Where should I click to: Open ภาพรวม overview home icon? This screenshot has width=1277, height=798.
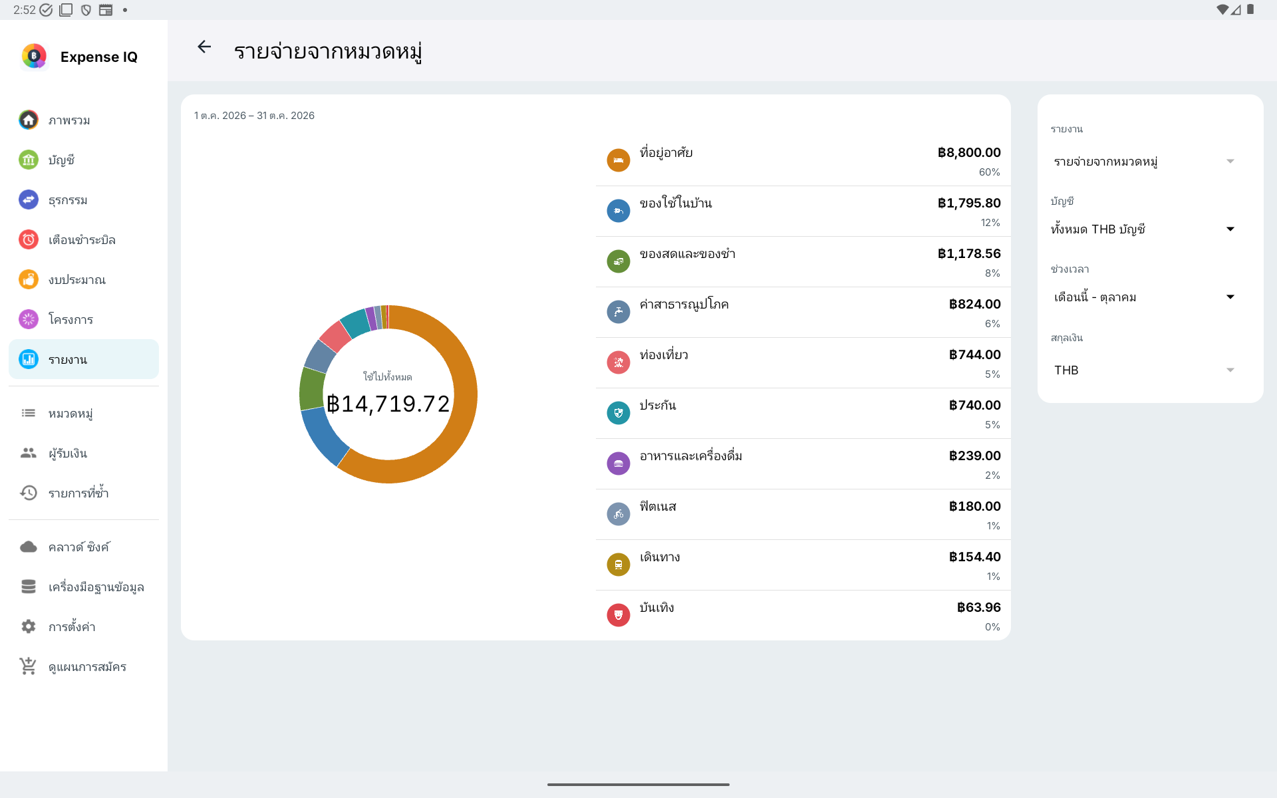click(29, 120)
